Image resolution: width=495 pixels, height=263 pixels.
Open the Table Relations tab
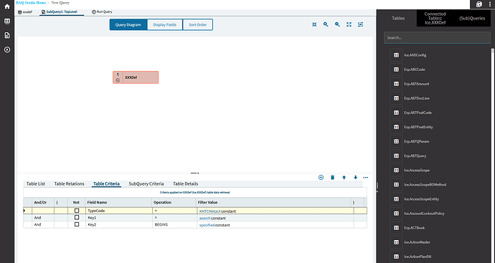69,184
